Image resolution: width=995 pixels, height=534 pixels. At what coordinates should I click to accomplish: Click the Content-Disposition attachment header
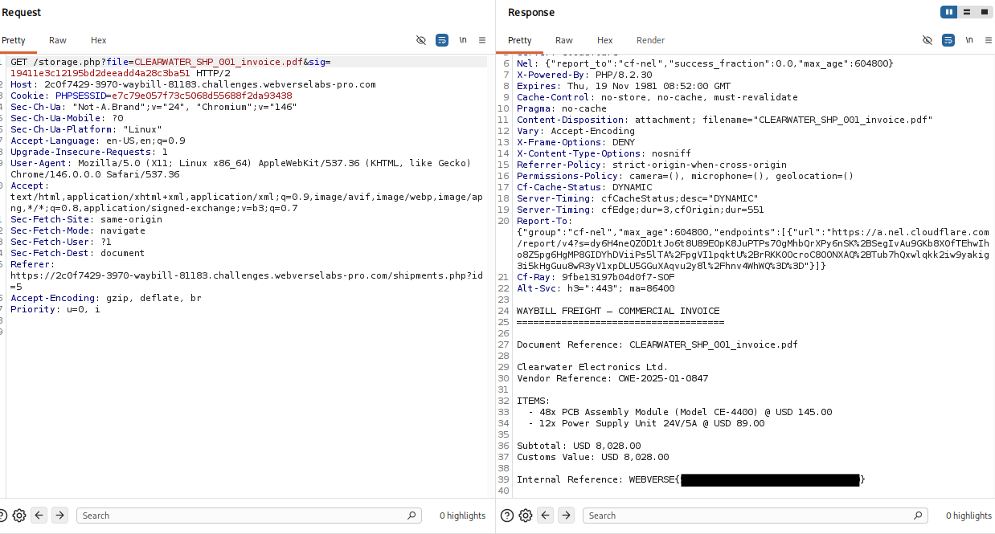[x=724, y=120]
